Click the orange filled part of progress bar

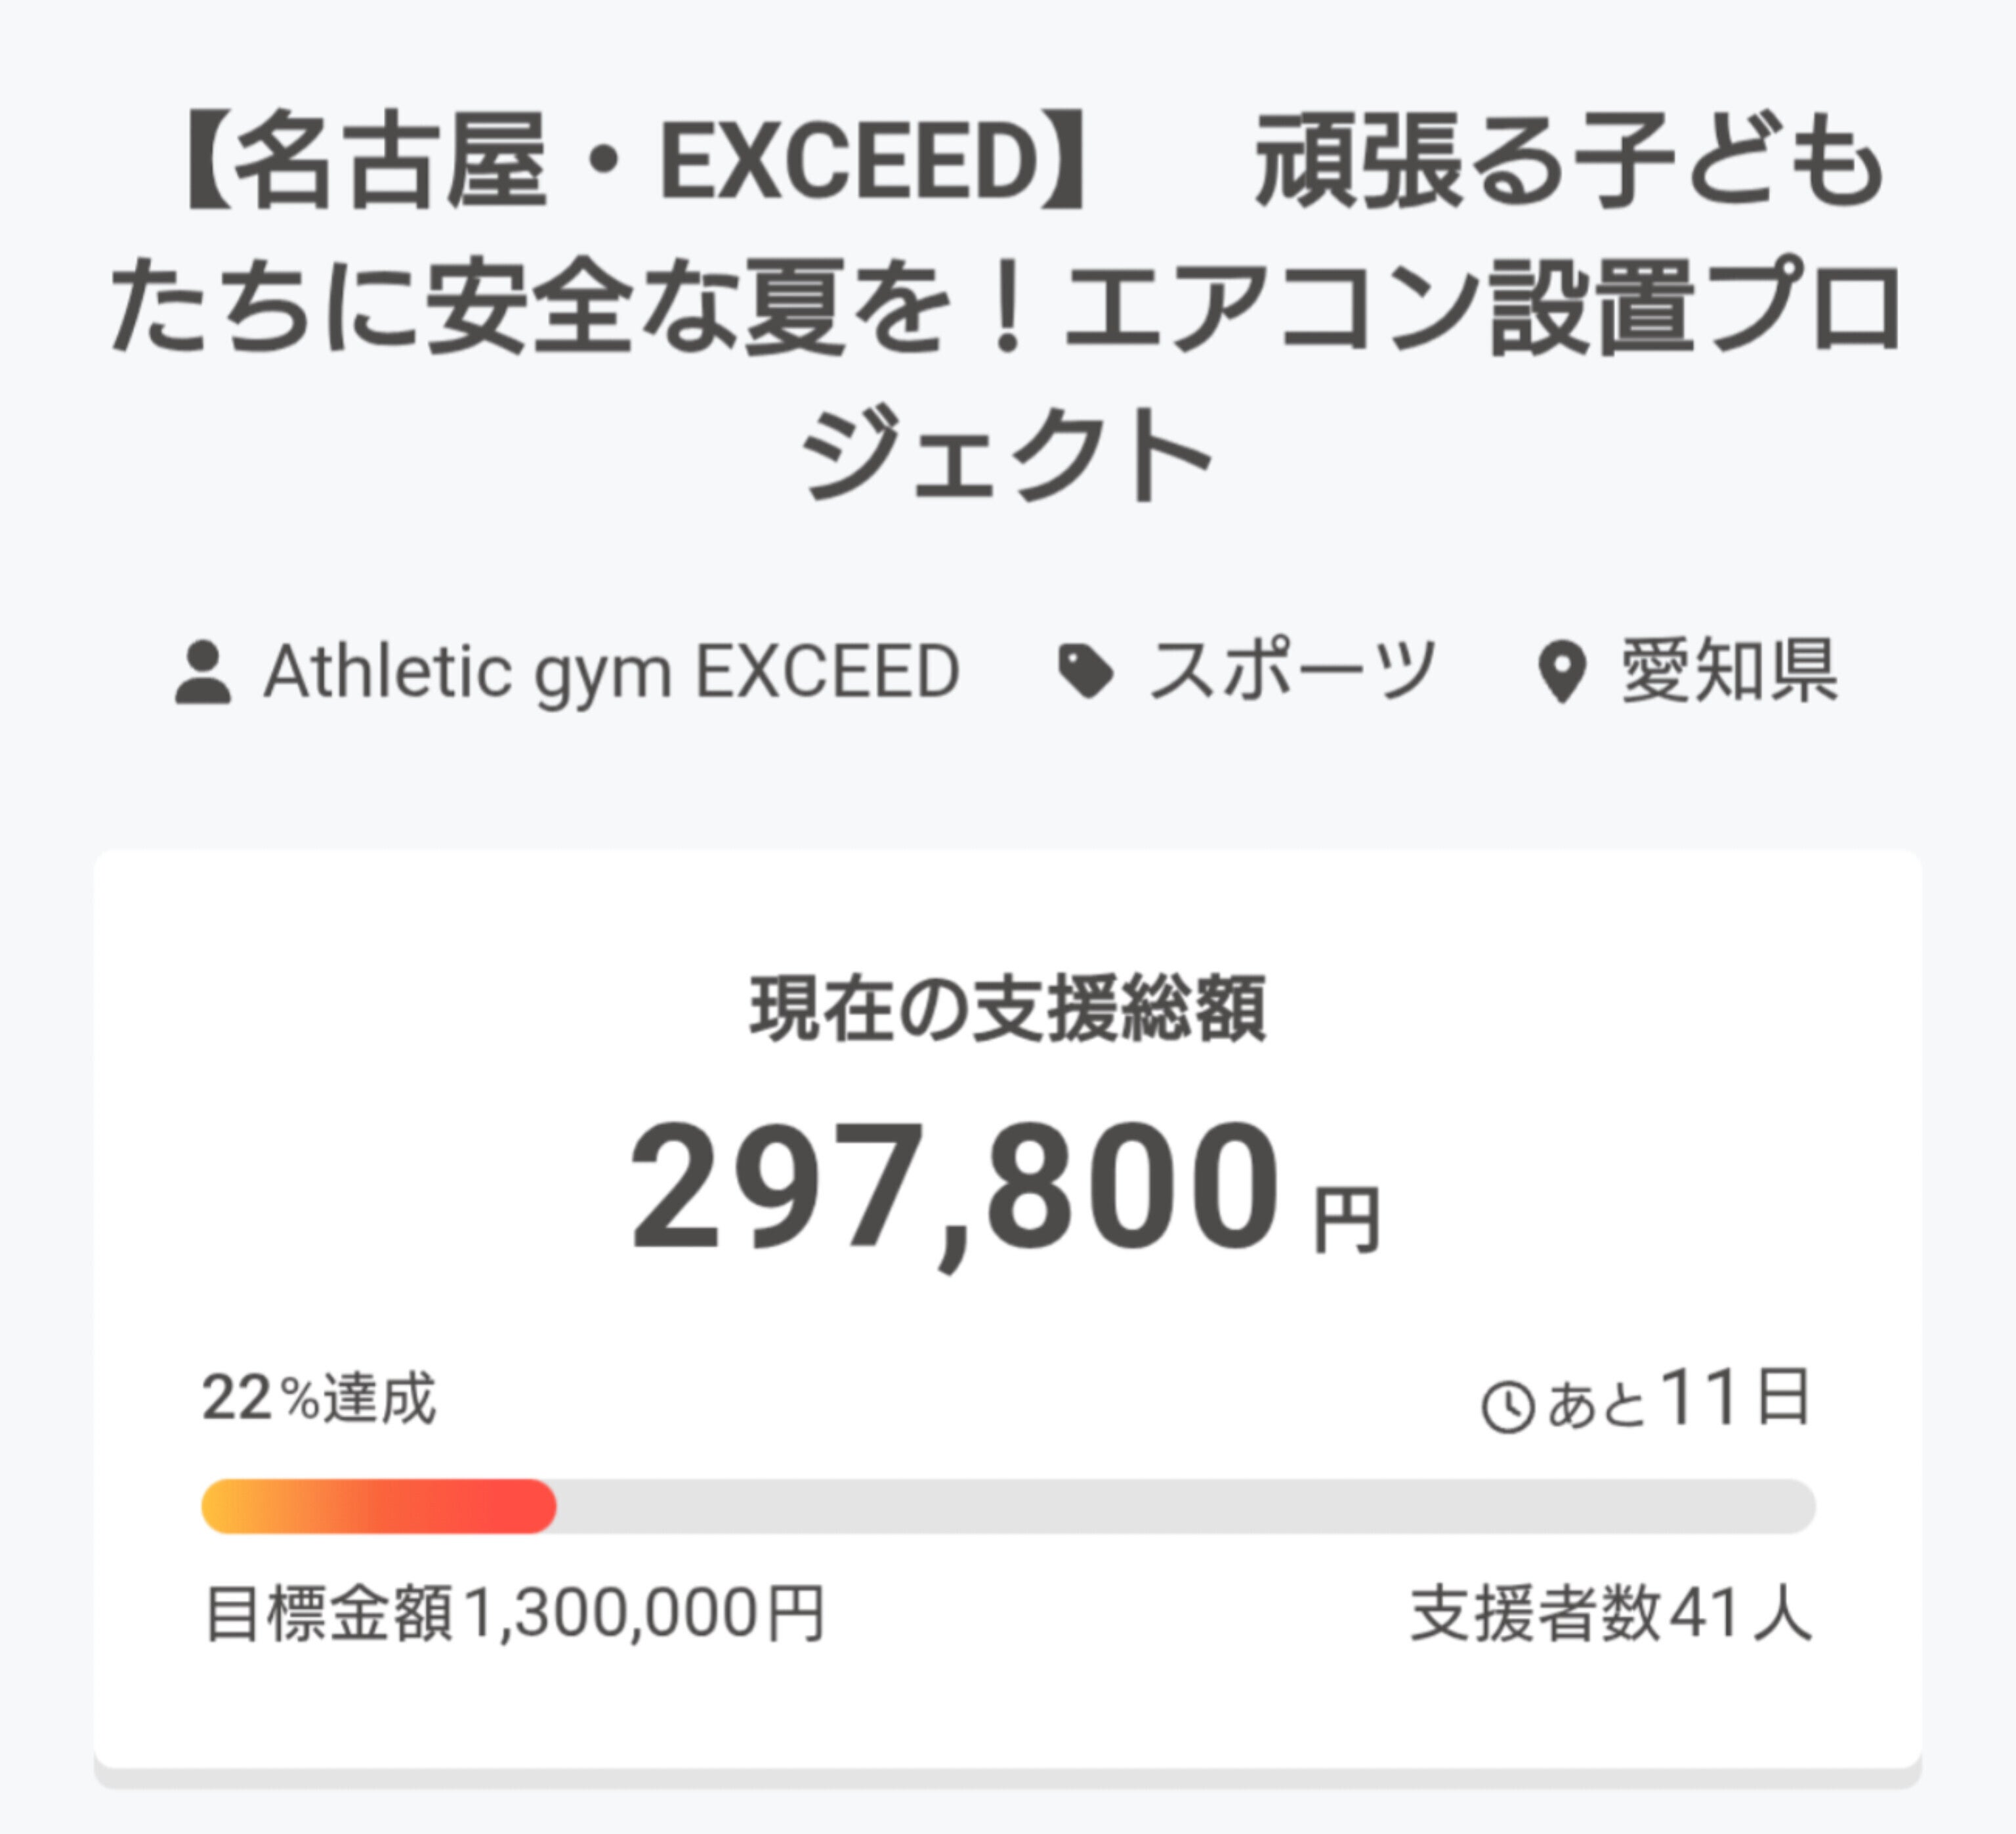[x=378, y=1506]
